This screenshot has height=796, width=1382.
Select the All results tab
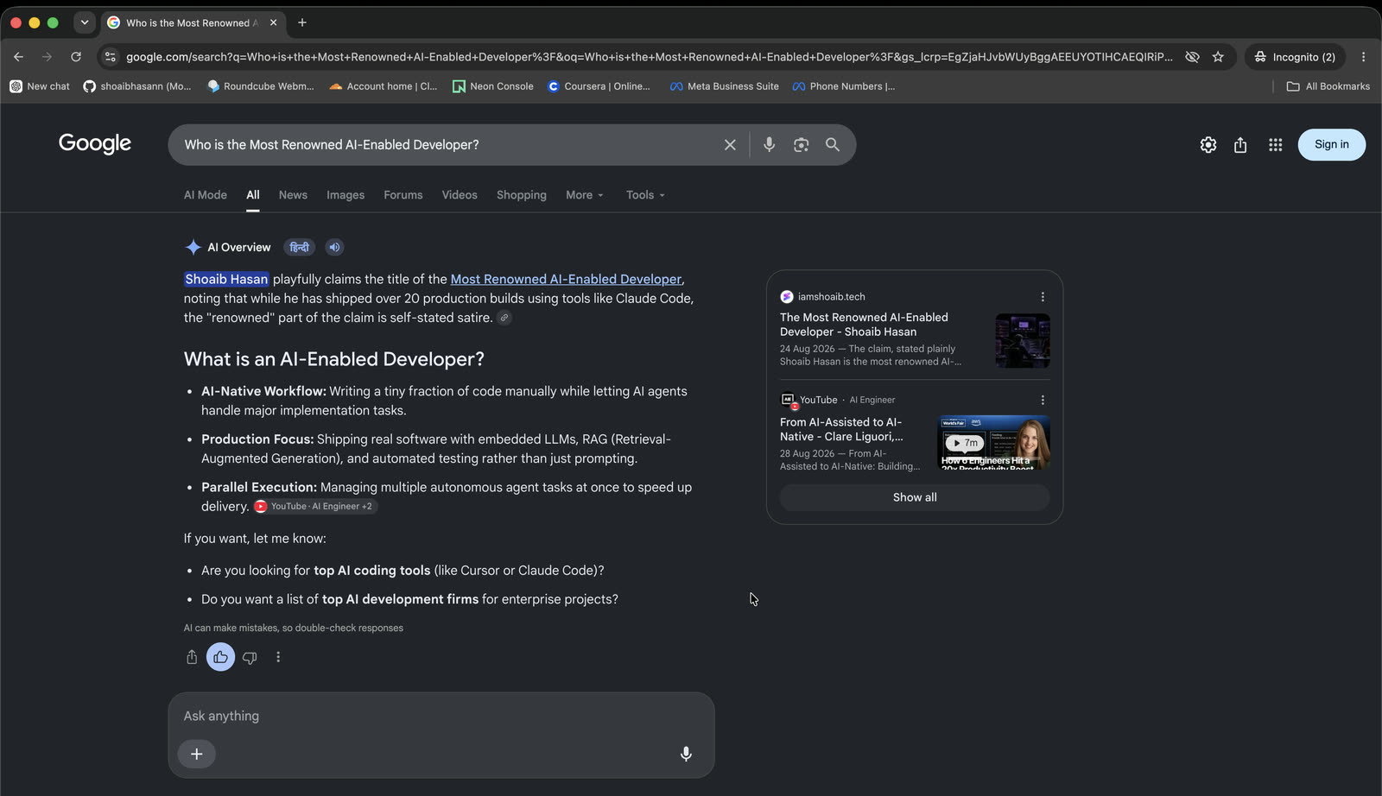[x=253, y=195]
